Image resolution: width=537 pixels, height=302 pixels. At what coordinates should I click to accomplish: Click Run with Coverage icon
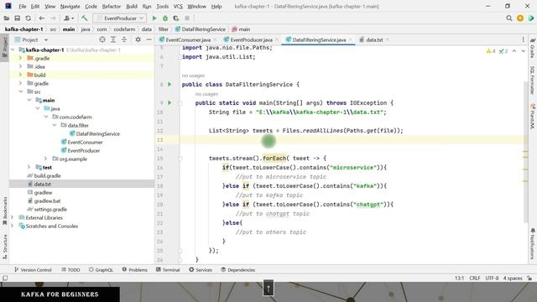[x=176, y=18]
